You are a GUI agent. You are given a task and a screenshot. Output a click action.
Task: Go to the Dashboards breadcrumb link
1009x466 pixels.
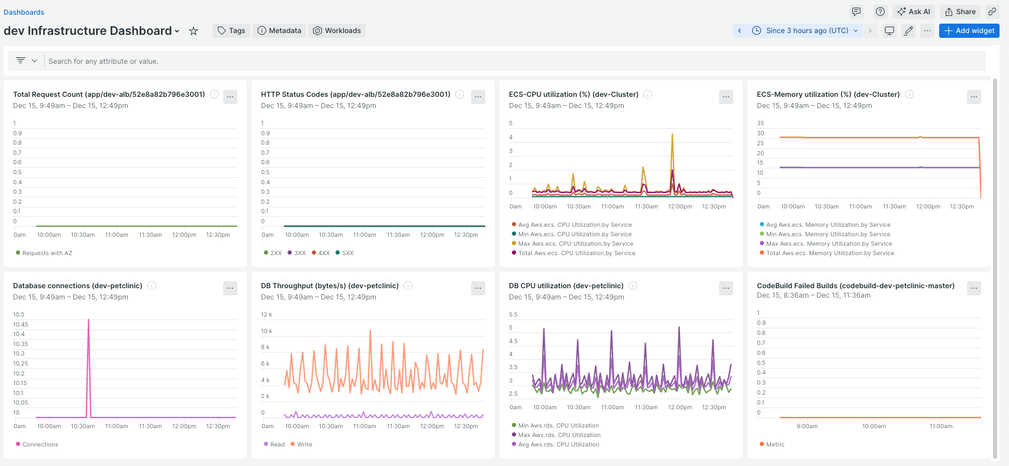24,12
